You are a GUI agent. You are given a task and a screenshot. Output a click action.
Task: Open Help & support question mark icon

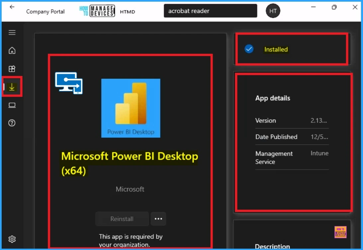[x=12, y=123]
